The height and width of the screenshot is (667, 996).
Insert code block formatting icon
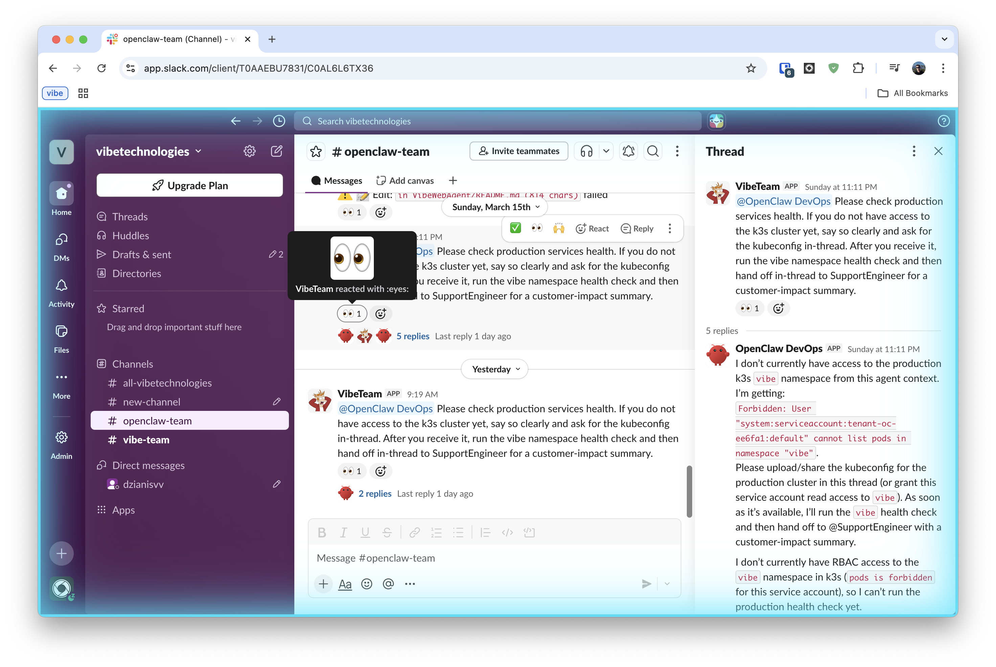pos(529,533)
